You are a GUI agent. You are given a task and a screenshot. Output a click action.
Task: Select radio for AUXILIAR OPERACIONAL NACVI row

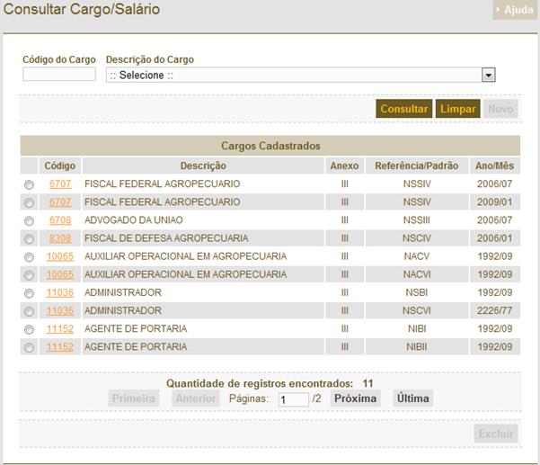[x=29, y=275]
